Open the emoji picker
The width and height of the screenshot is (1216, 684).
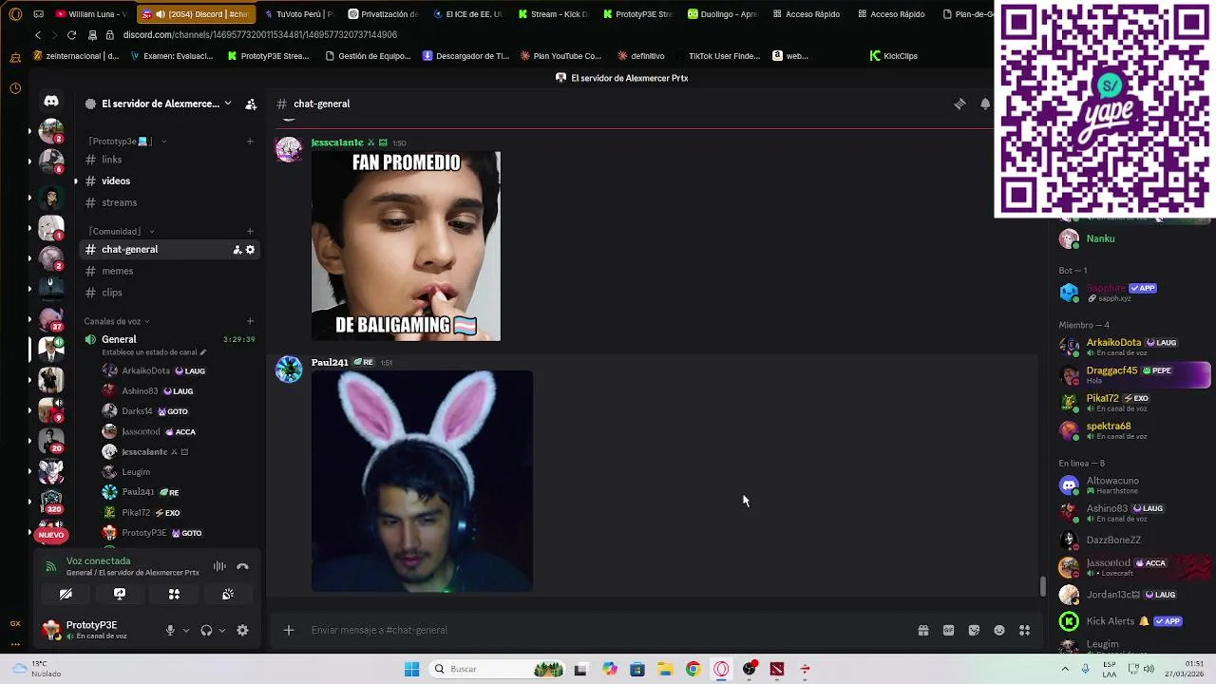coord(999,630)
